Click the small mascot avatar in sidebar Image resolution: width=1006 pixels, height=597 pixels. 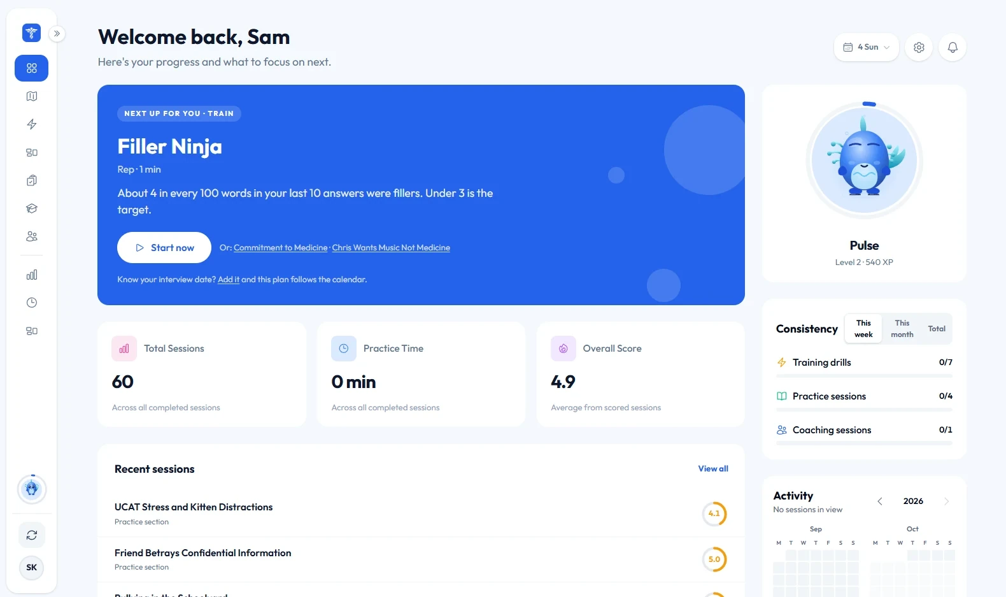[x=32, y=489]
